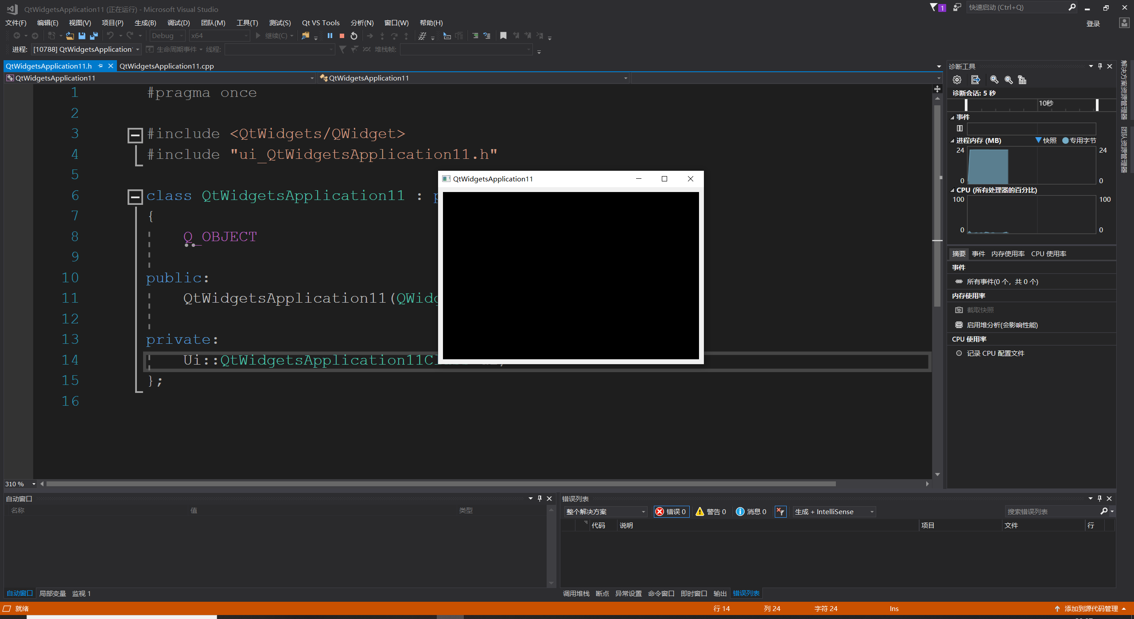Open the Debug configuration dropdown

[167, 36]
